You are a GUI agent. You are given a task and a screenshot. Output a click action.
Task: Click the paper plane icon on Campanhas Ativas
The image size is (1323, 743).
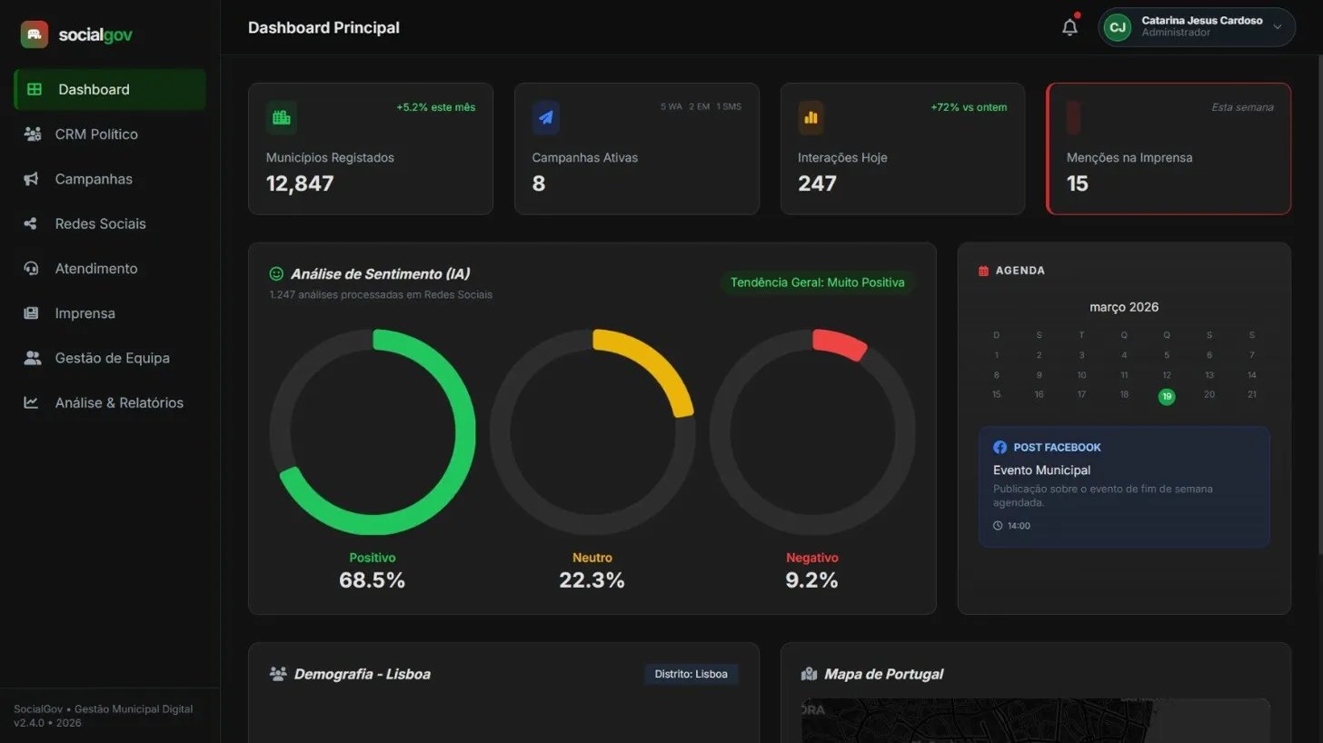546,117
